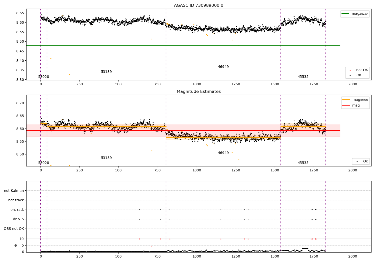Click the 'not Kalman' axis label

click(14, 191)
